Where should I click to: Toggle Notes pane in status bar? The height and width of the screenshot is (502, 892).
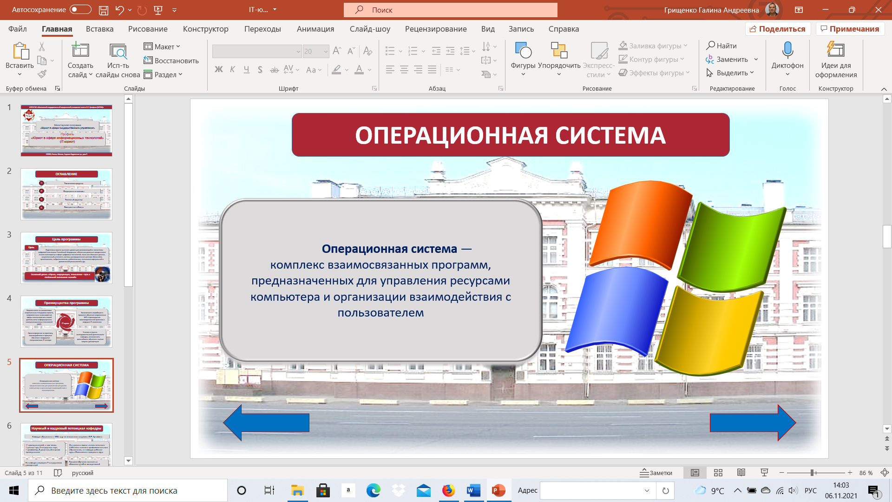[656, 473]
